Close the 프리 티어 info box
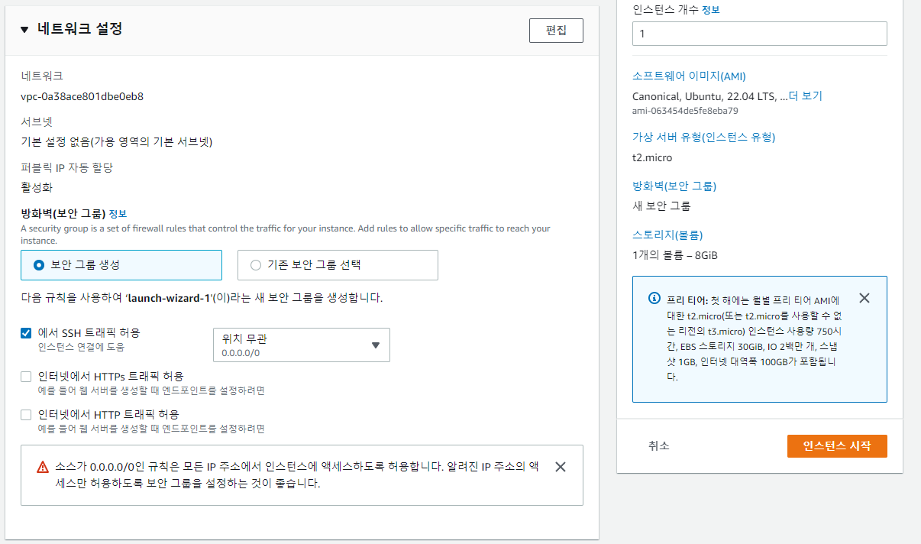The width and height of the screenshot is (921, 544). point(864,298)
